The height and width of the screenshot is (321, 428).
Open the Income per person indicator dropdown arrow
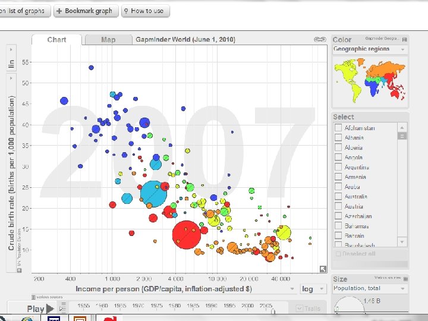coord(292,289)
